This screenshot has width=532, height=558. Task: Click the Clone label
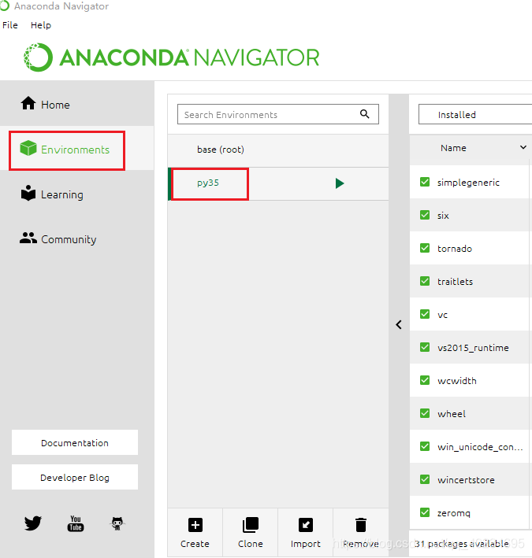click(251, 544)
